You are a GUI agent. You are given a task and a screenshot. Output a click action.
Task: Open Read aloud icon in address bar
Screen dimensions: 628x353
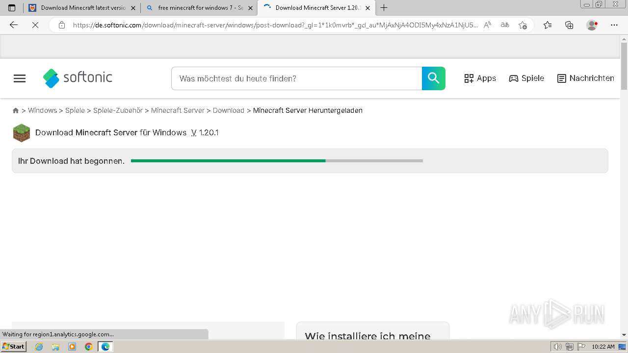(x=487, y=25)
